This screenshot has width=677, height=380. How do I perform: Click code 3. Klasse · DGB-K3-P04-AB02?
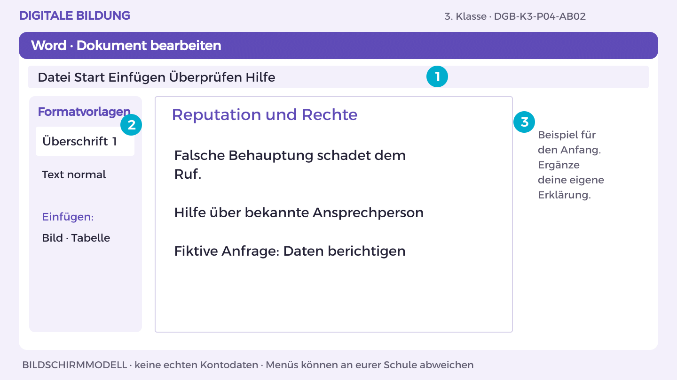tap(515, 16)
